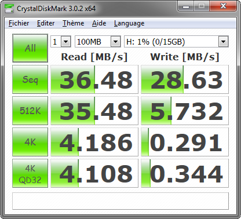Click the CrystalDiskMark title bar app icon
This screenshot has width=241, height=219.
click(9, 8)
